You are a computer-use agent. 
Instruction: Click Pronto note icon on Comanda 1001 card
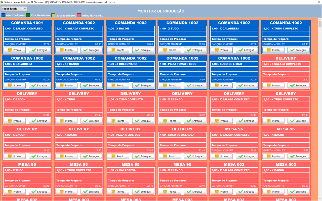point(10,50)
